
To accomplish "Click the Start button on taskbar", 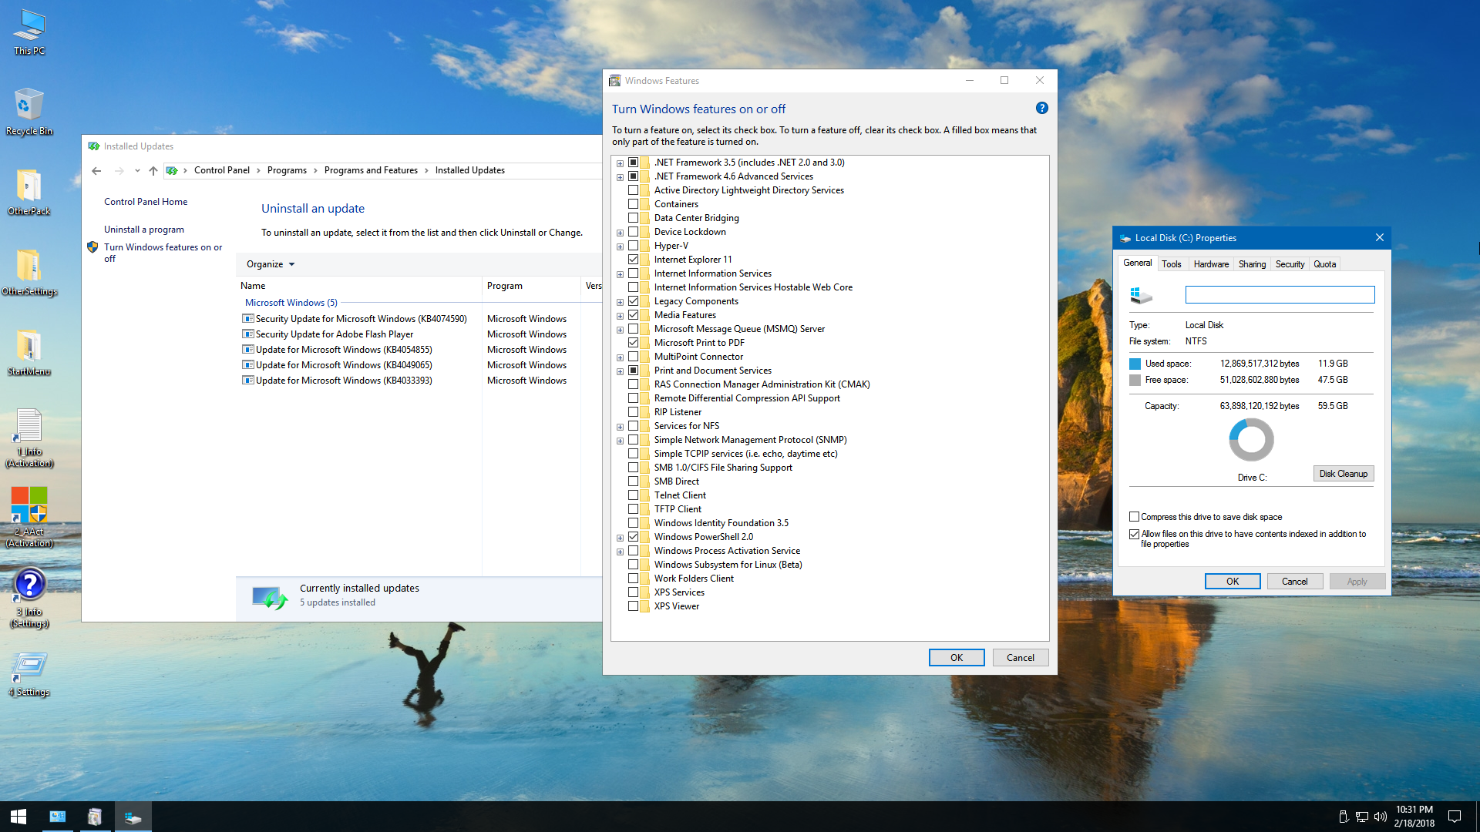I will point(18,817).
